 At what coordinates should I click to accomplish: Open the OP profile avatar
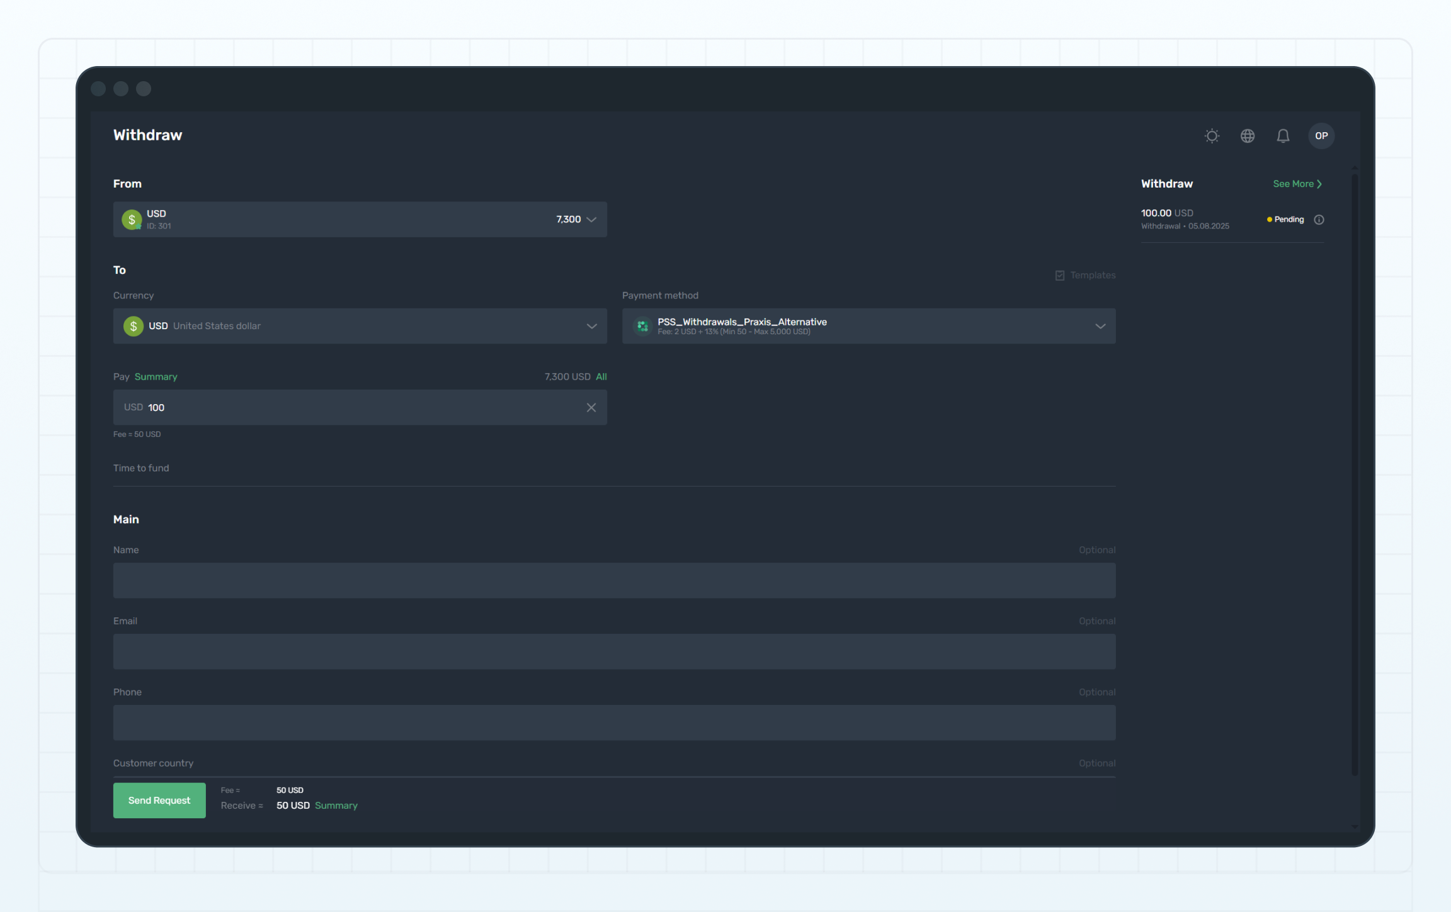tap(1321, 136)
